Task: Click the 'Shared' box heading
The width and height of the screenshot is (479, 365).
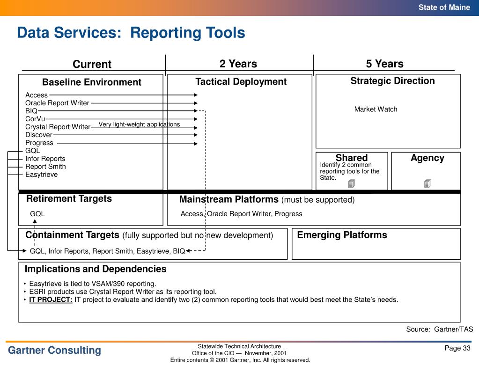Action: coord(352,158)
